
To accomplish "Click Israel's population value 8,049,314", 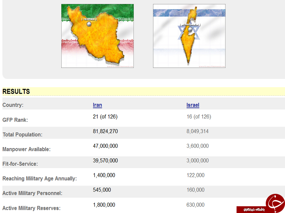I will 197,131.
